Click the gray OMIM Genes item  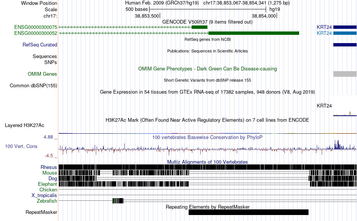[345, 74]
